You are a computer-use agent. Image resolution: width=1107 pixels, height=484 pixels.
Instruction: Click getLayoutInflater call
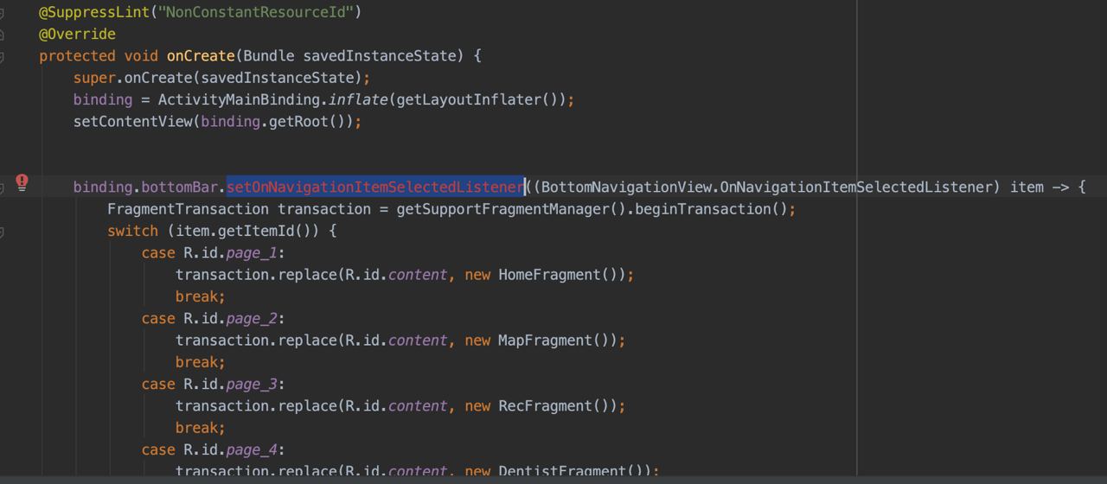[x=469, y=99]
